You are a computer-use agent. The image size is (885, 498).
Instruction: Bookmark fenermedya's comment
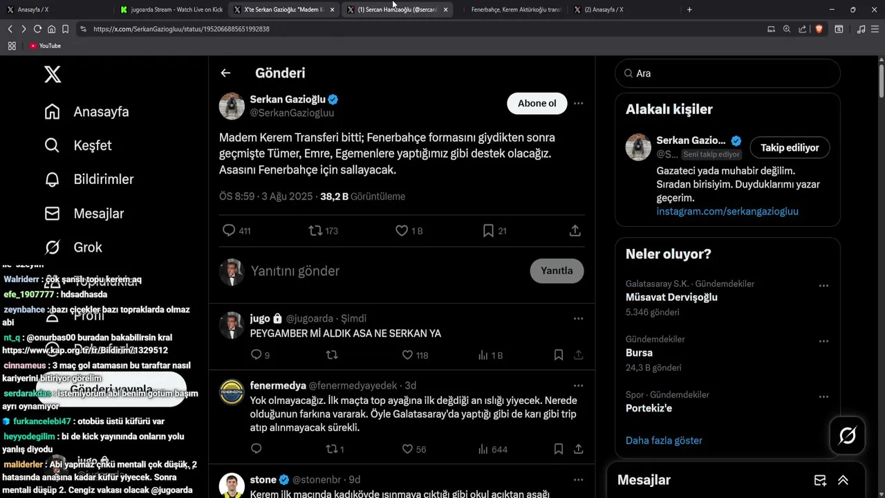pos(558,449)
